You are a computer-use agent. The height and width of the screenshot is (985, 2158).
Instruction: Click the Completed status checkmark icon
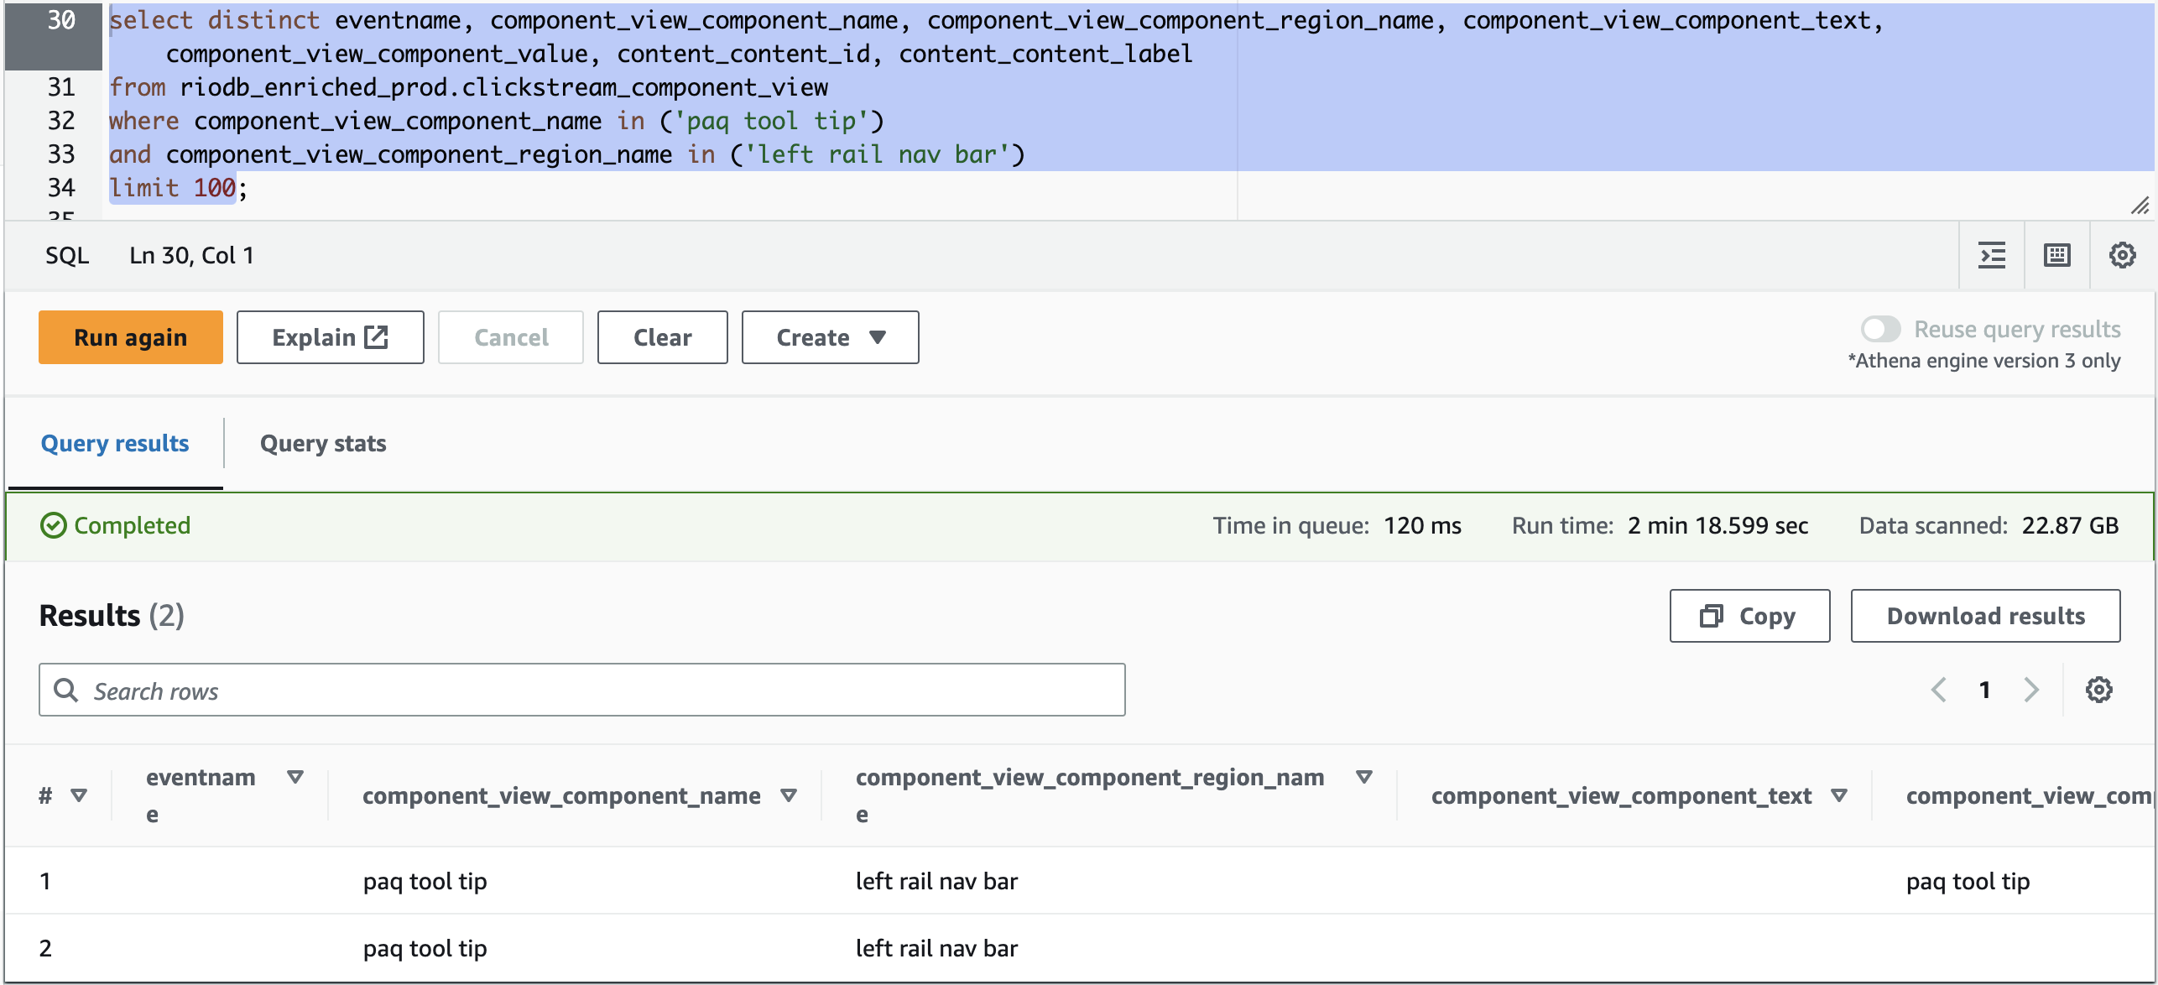pyautogui.click(x=52, y=525)
